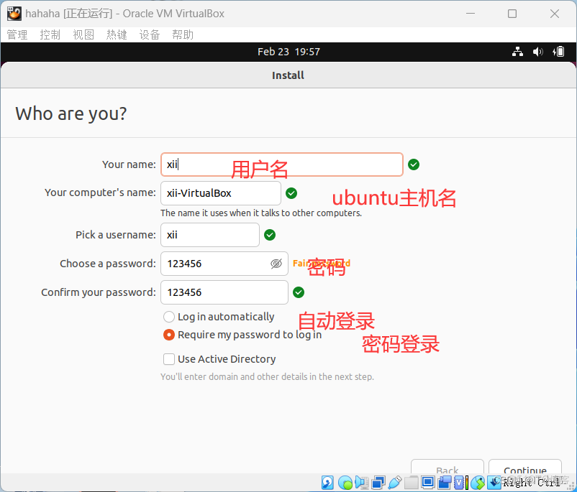This screenshot has width=577, height=492.
Task: Click inside the Your name field
Action: [281, 164]
